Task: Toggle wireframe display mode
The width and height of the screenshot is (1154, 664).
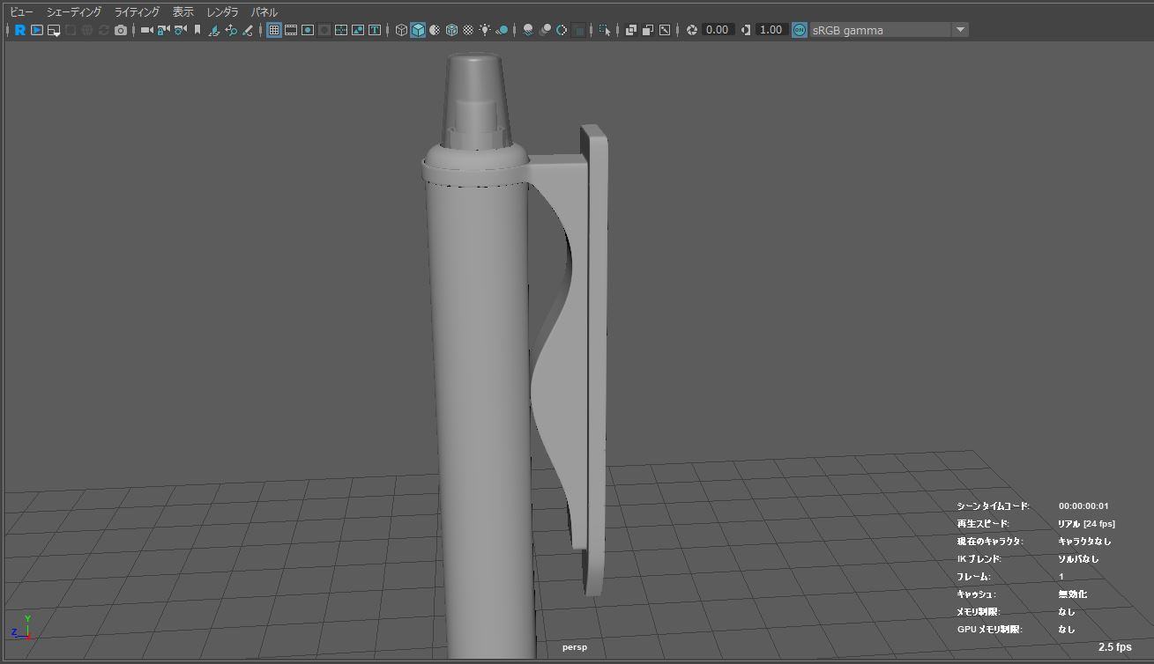Action: (x=401, y=30)
